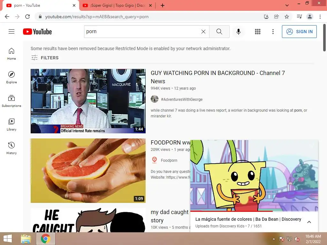Open Subscriptions in the sidebar
Screen dimensions: 327x245
(11, 101)
